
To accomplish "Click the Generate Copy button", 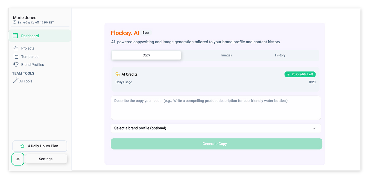I will [x=216, y=144].
